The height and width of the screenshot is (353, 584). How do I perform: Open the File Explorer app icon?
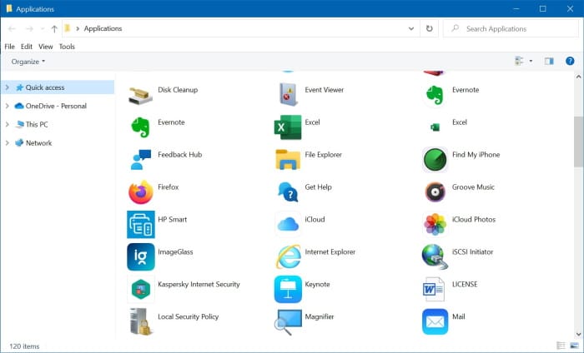288,160
